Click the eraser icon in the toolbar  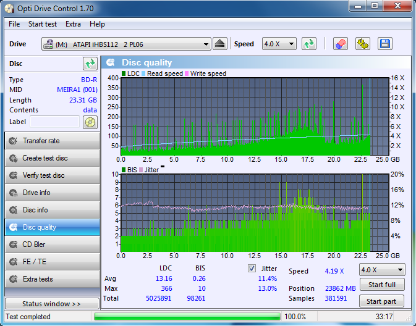point(341,44)
